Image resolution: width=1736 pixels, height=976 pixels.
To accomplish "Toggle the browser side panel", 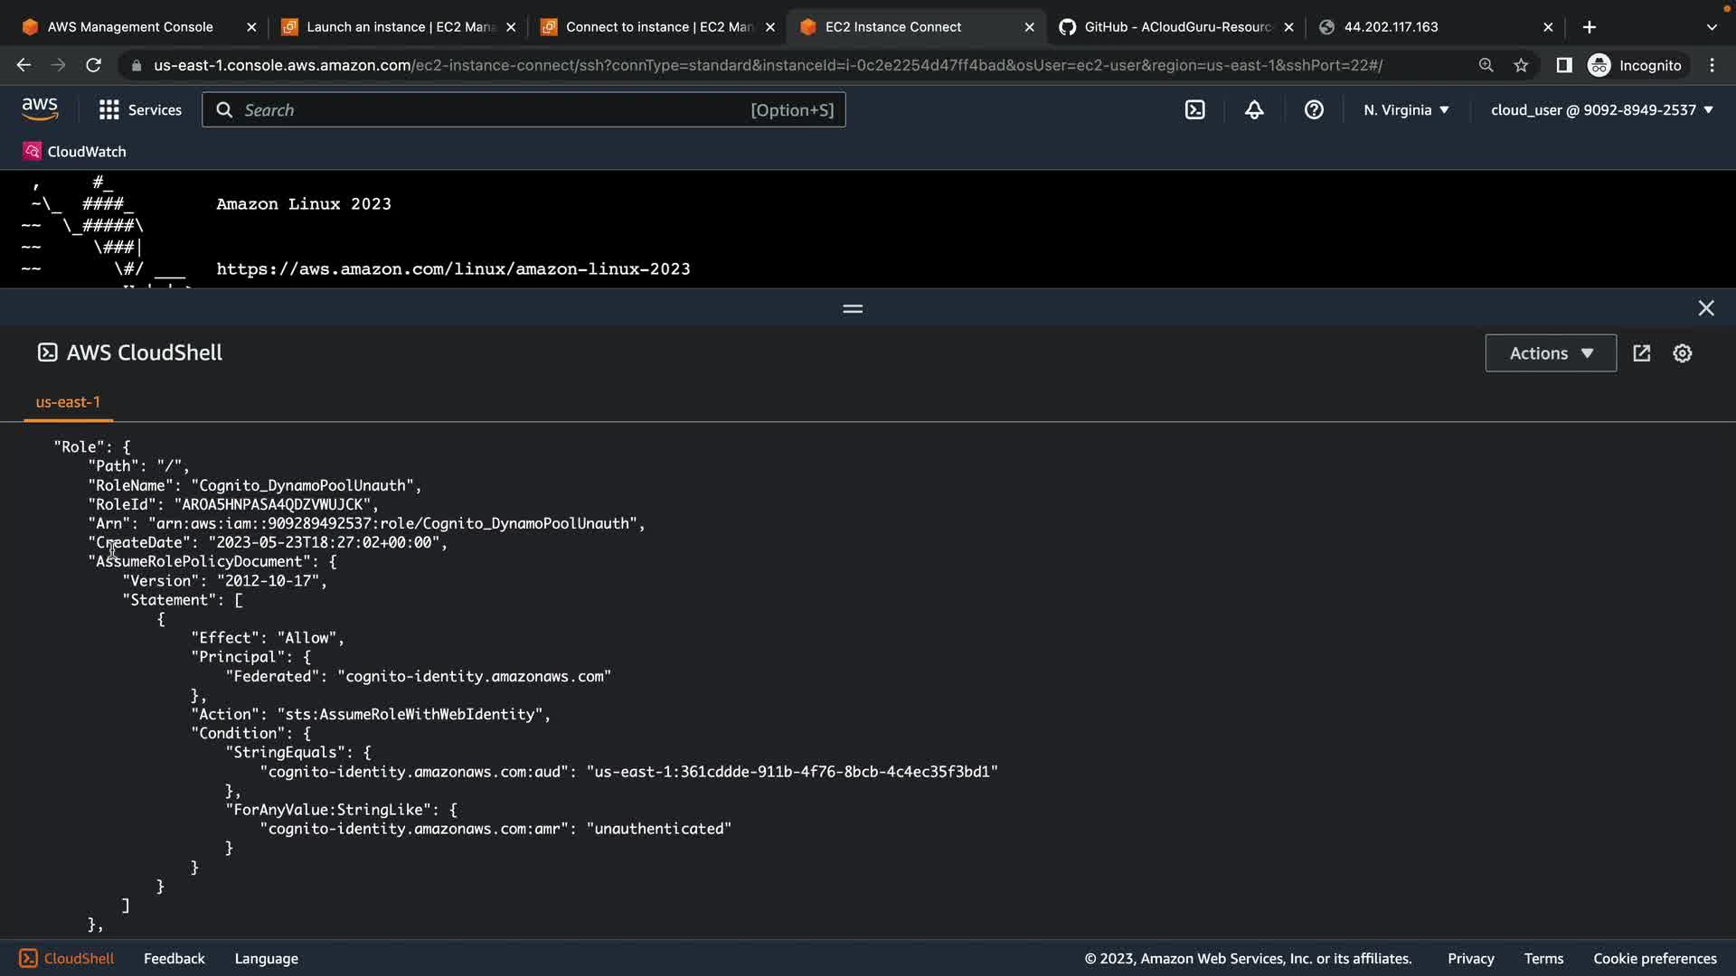I will (1563, 65).
